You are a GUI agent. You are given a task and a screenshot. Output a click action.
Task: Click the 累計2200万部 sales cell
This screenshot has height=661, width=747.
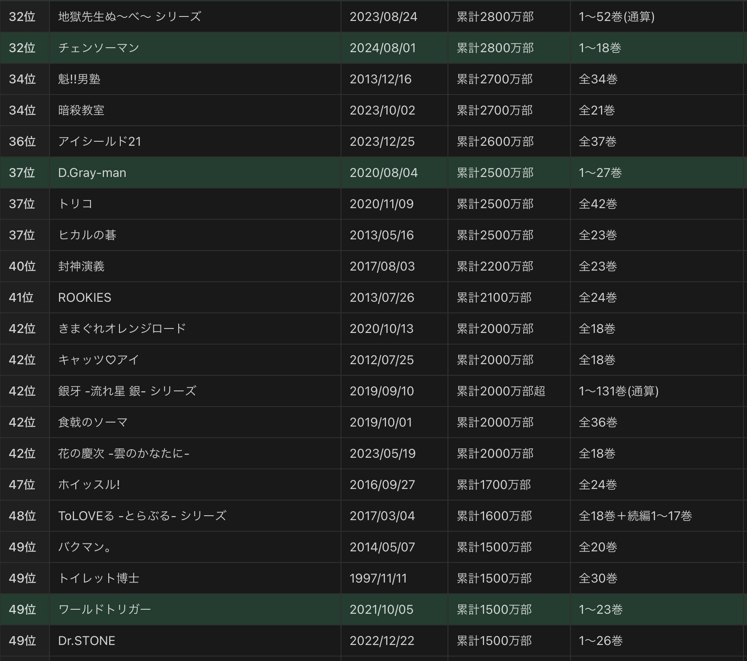[495, 266]
